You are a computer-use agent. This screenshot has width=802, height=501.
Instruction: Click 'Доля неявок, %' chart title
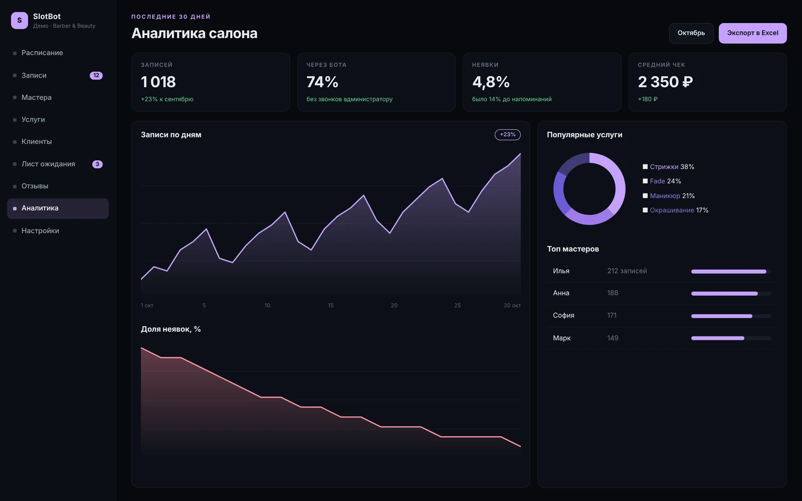click(x=170, y=329)
